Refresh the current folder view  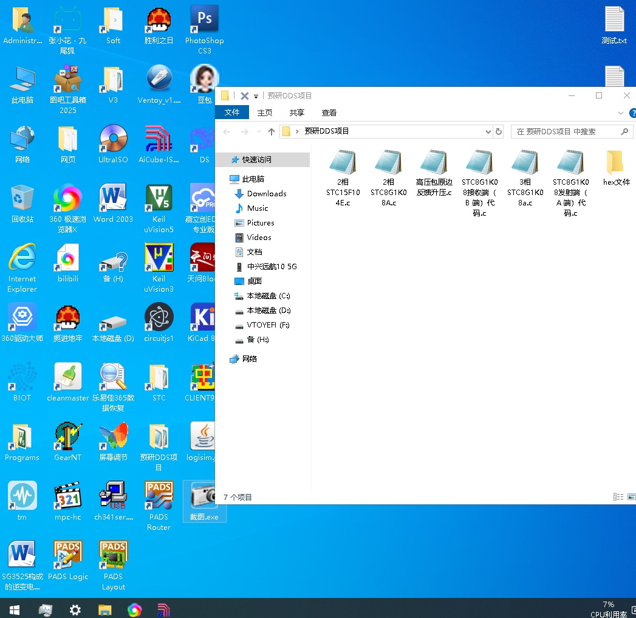[x=499, y=132]
